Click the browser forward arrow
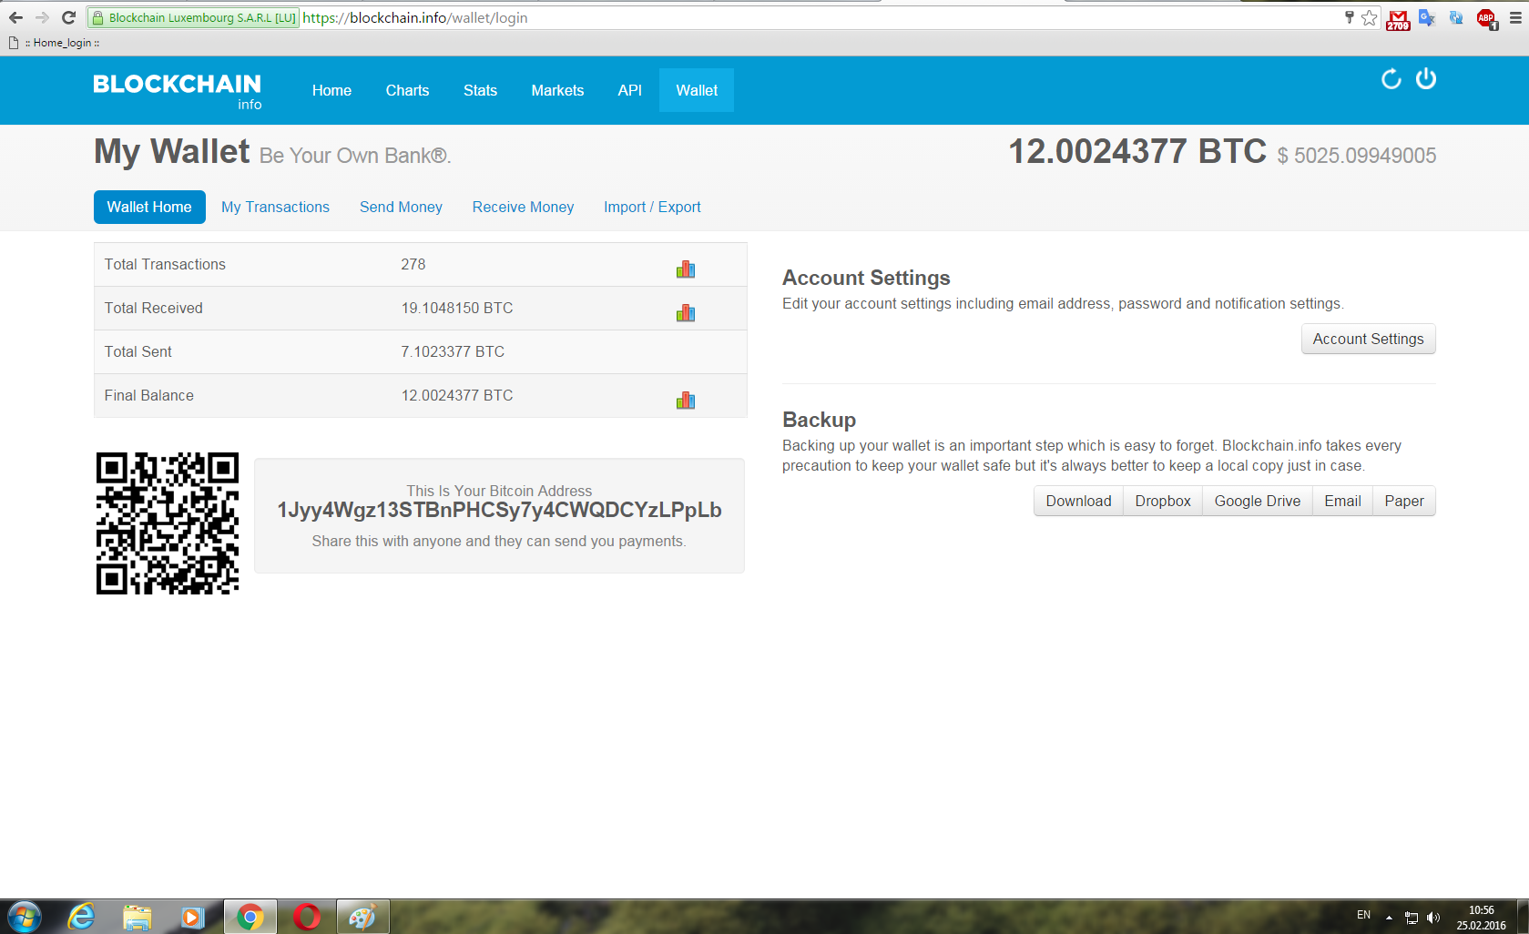1529x934 pixels. [42, 17]
